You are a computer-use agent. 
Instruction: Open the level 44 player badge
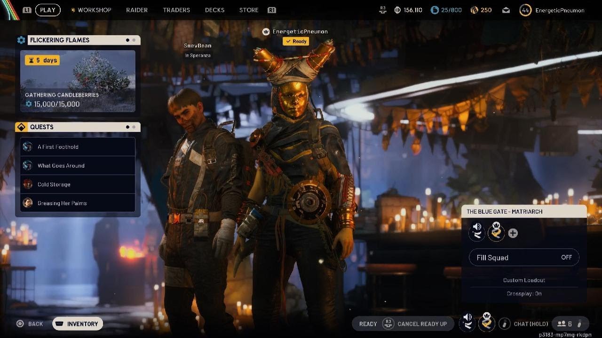click(525, 10)
